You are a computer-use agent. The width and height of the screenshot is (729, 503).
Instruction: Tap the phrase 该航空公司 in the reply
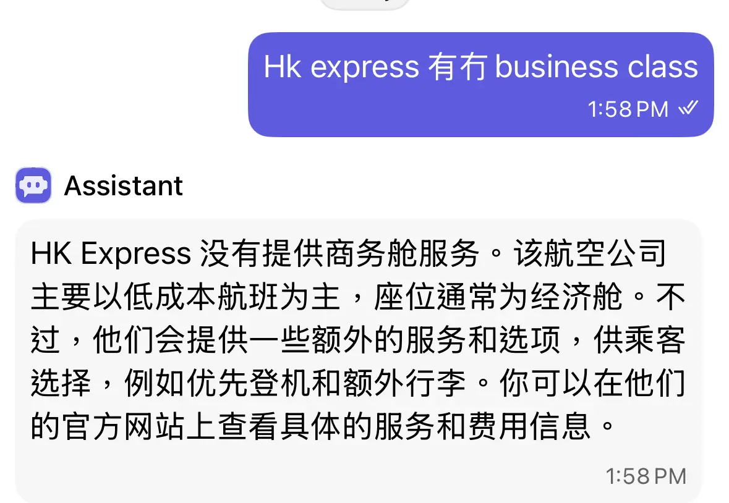590,253
